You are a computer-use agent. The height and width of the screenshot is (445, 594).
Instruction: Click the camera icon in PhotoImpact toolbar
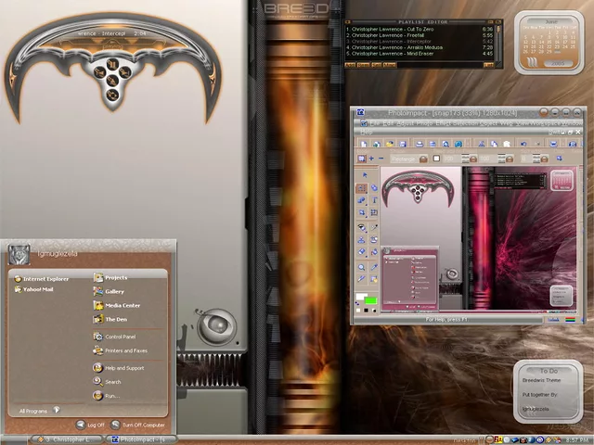click(573, 144)
